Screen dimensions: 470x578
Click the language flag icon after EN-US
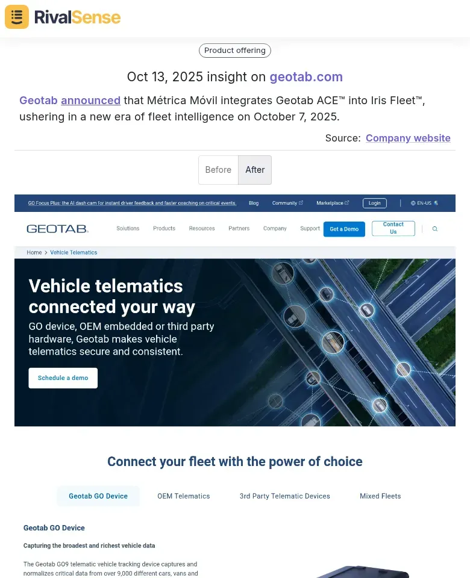click(437, 203)
